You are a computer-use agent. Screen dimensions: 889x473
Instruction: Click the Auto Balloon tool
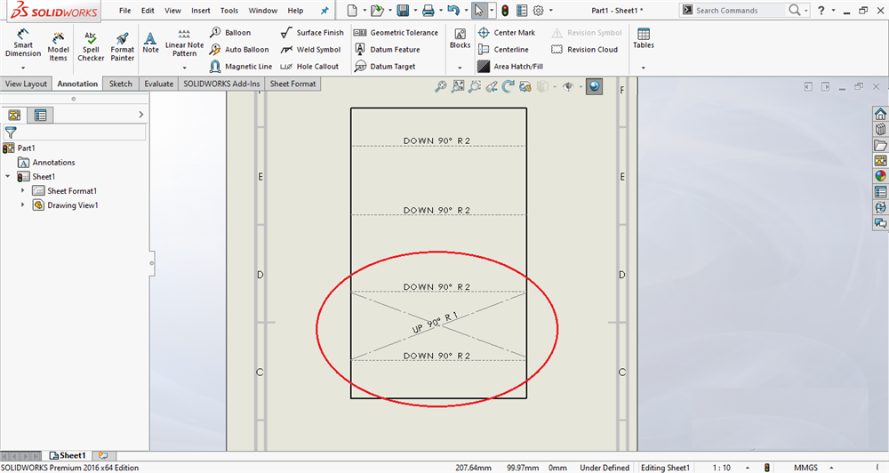(x=239, y=49)
